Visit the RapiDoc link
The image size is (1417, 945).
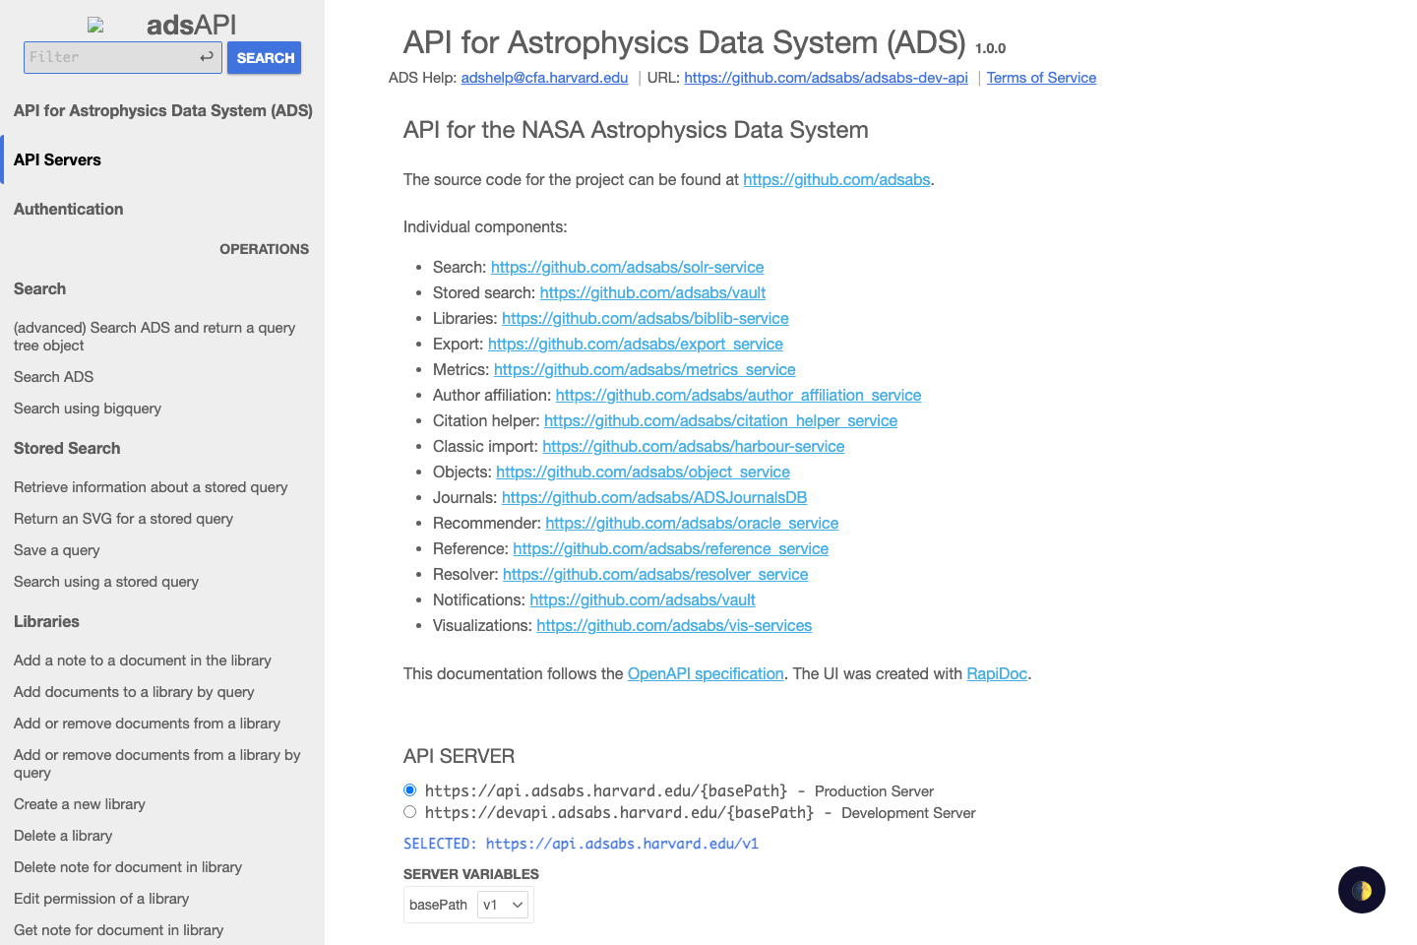point(997,673)
